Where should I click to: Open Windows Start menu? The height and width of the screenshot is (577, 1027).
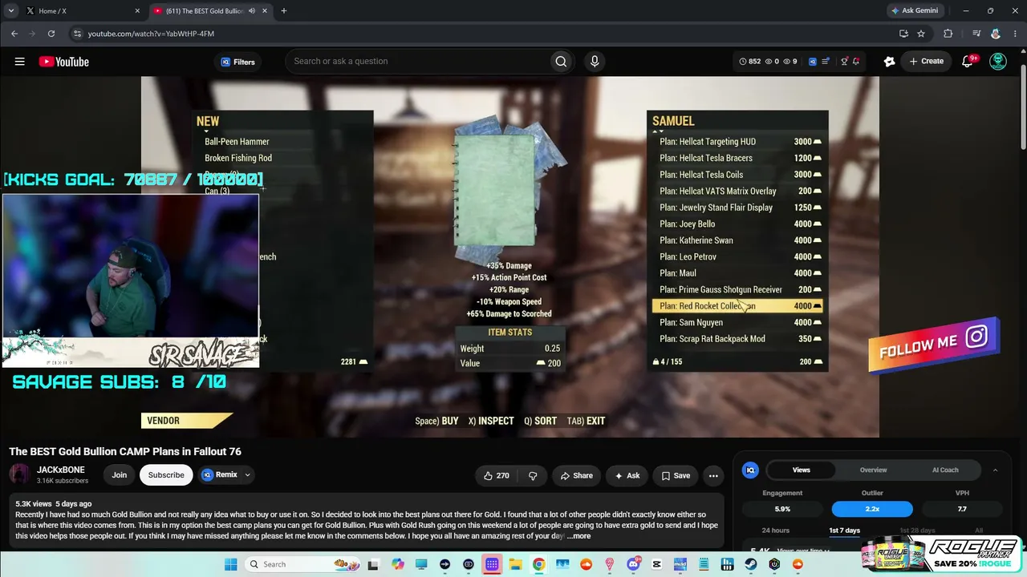[230, 564]
